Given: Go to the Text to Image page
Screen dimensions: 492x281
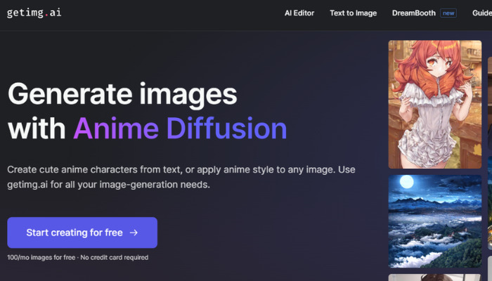Looking at the screenshot, I should tap(353, 13).
